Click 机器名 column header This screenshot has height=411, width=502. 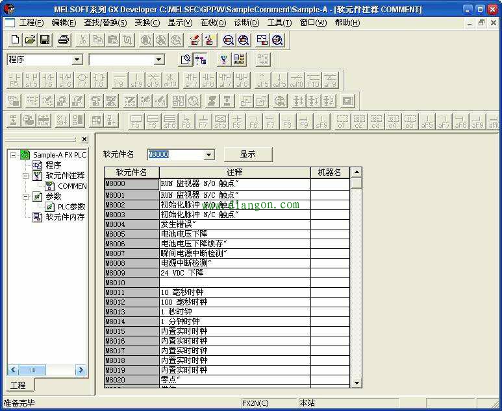coord(330,172)
